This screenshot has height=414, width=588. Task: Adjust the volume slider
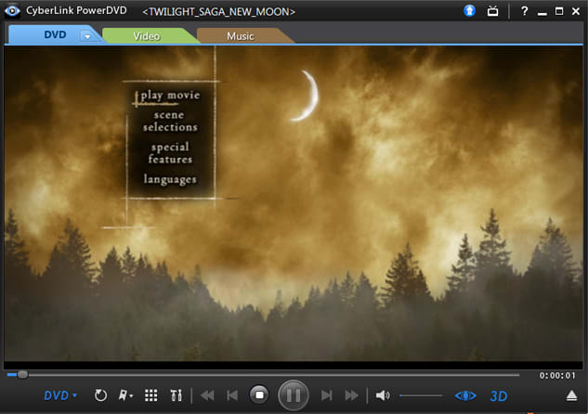point(421,395)
